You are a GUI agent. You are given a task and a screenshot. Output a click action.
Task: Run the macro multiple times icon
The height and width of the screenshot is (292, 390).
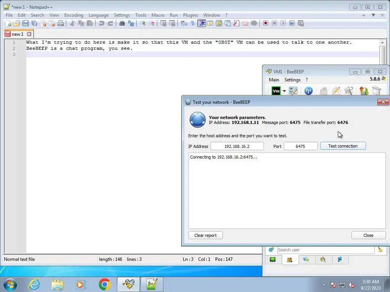click(x=292, y=23)
